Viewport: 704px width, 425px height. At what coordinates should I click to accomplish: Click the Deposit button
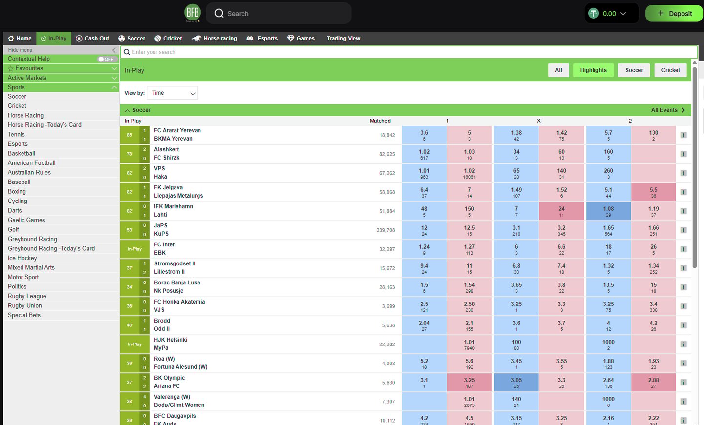pyautogui.click(x=674, y=14)
